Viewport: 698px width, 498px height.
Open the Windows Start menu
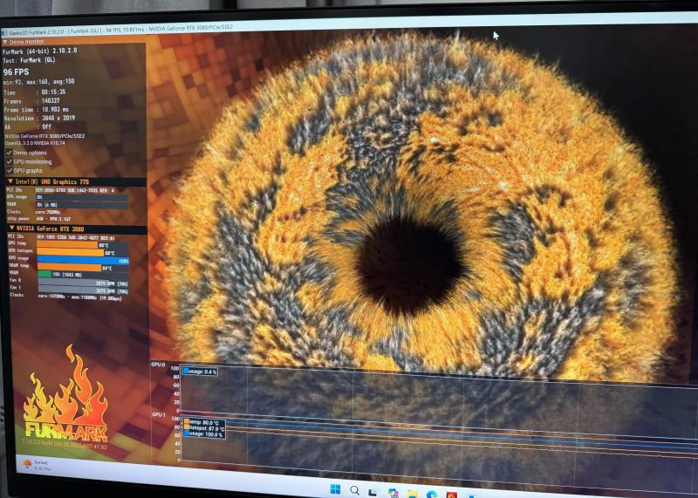(x=335, y=489)
